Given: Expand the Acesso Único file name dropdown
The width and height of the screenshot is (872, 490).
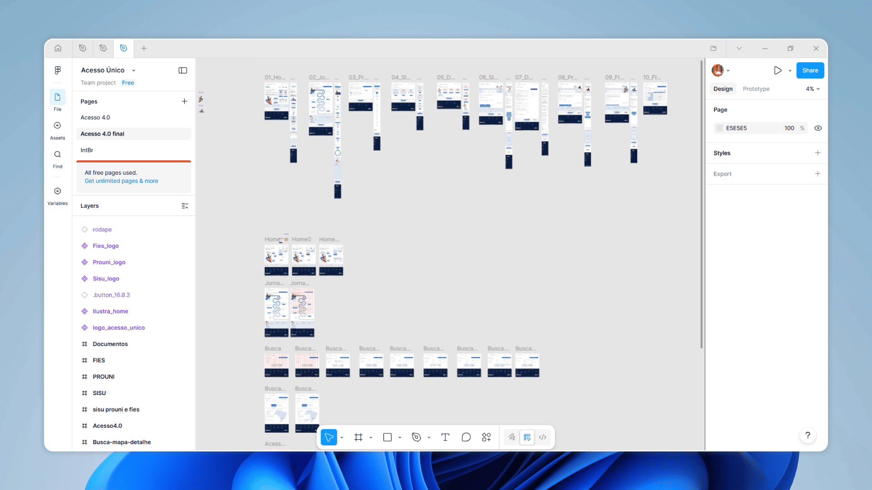Looking at the screenshot, I should pyautogui.click(x=134, y=70).
